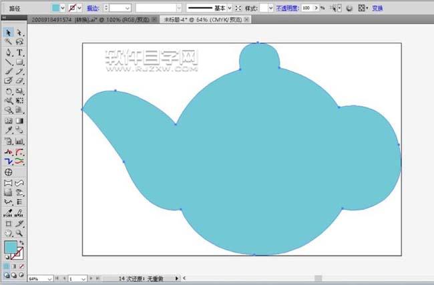Select the Slice tool
The height and width of the screenshot is (285, 434).
[19, 224]
